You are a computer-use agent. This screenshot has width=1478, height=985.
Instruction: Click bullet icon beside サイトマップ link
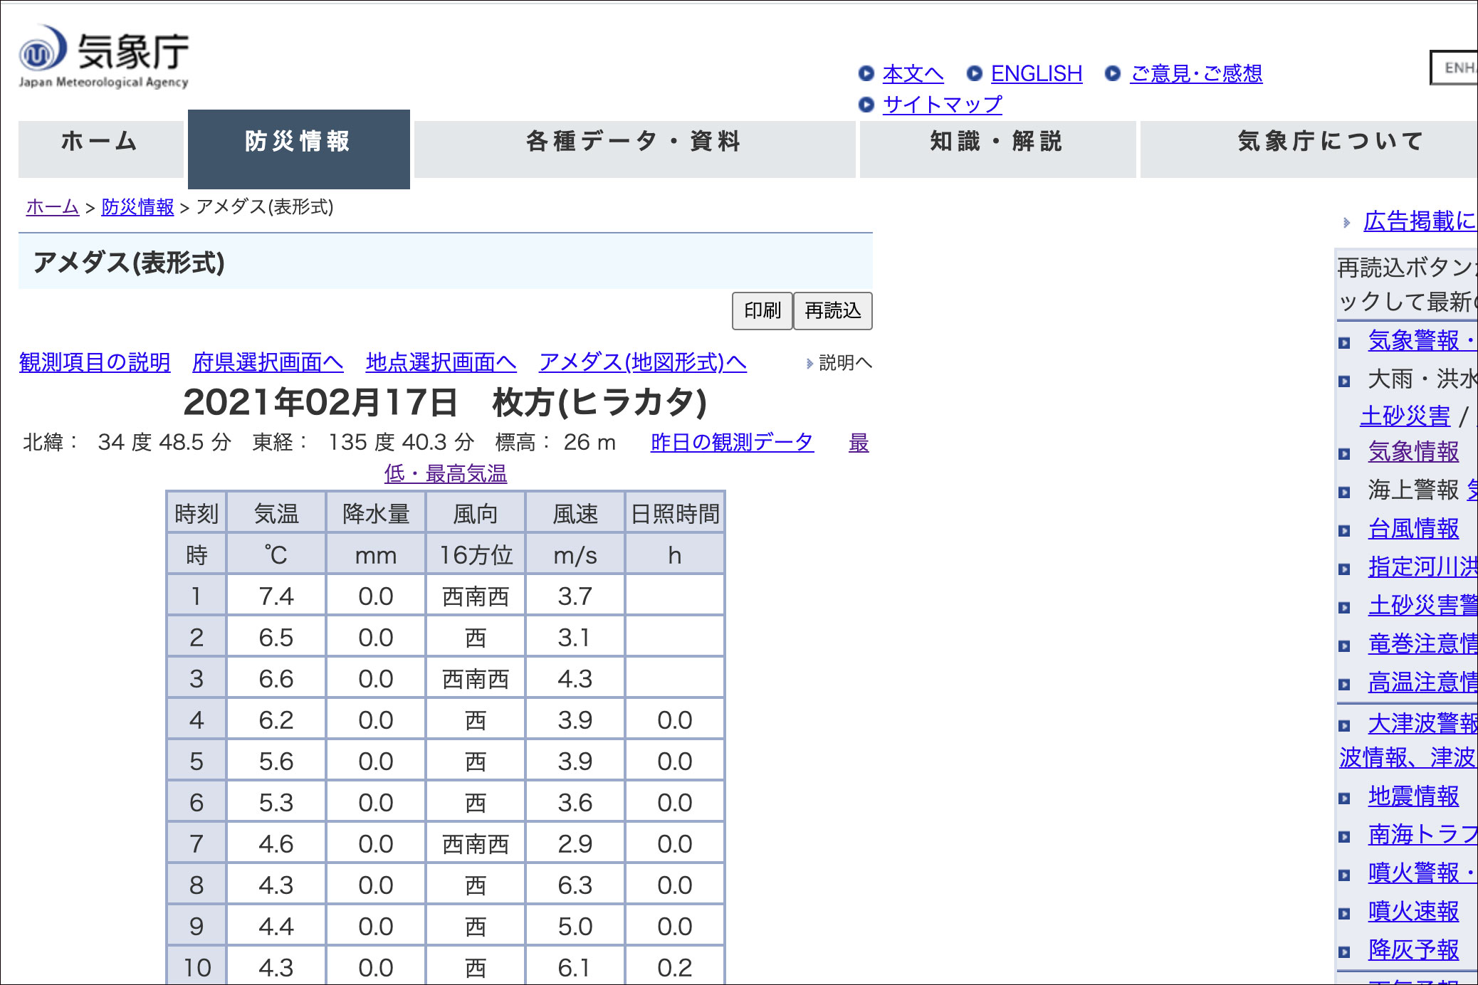tap(866, 105)
